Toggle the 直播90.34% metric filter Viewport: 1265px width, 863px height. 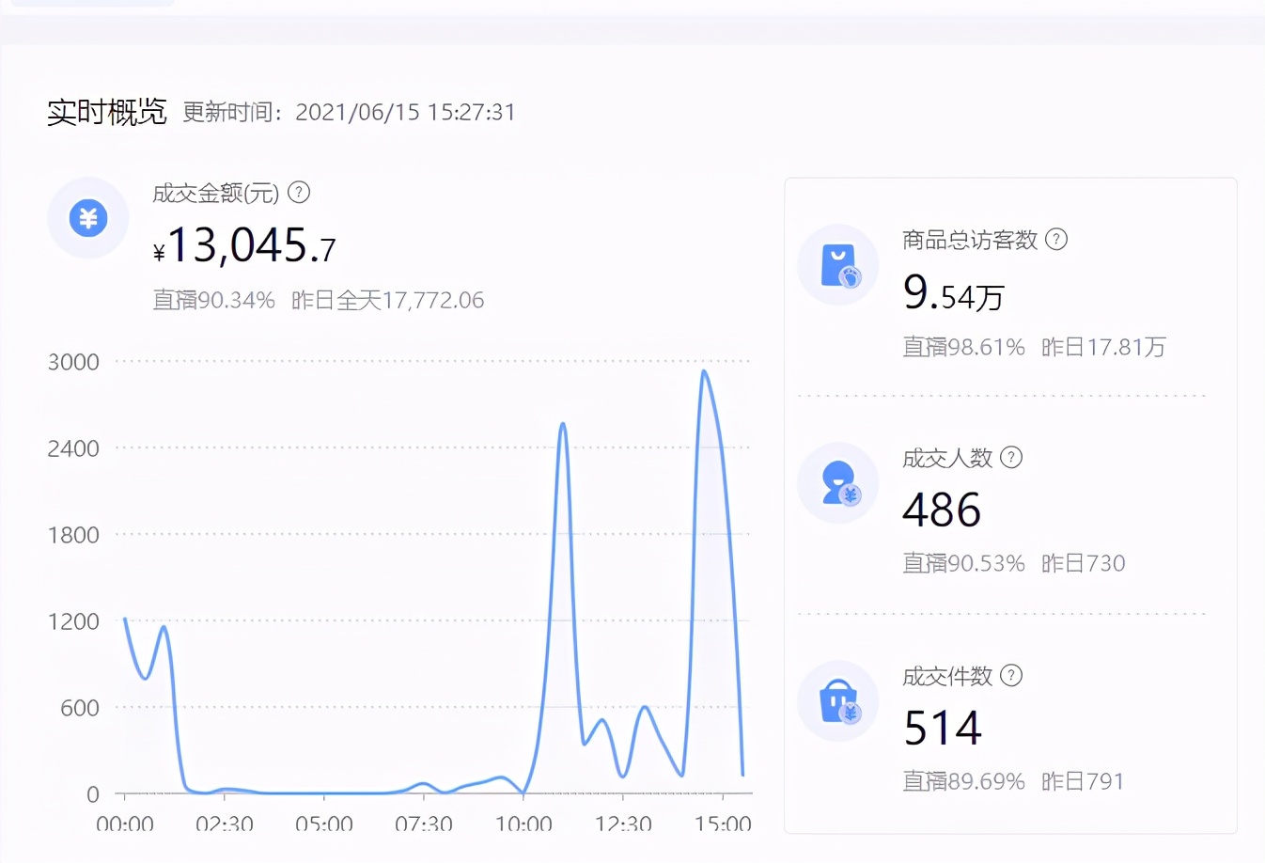coord(213,300)
